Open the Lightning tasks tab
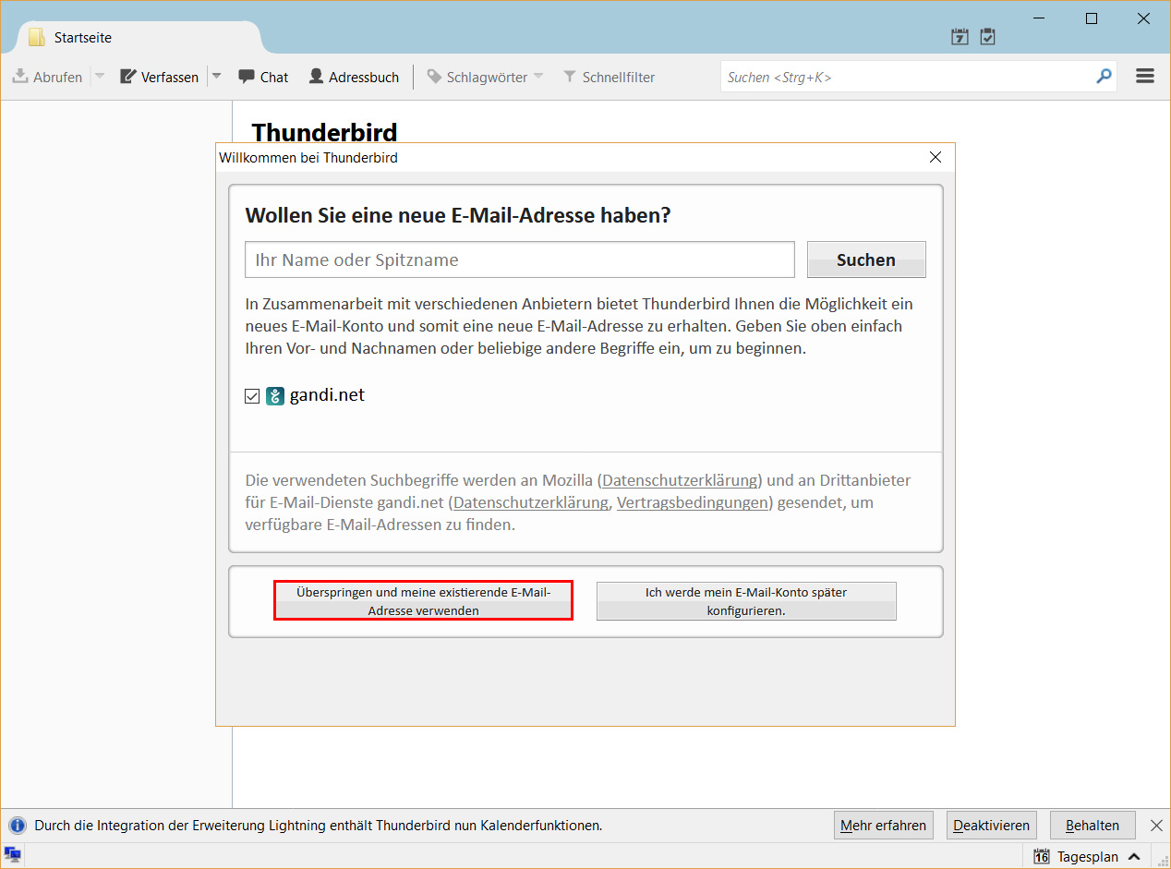1171x869 pixels. tap(987, 36)
